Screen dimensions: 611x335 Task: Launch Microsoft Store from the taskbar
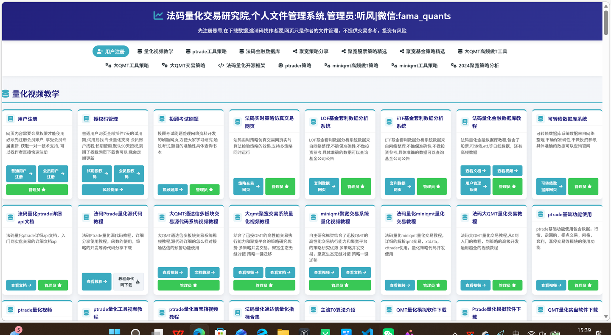click(x=220, y=333)
